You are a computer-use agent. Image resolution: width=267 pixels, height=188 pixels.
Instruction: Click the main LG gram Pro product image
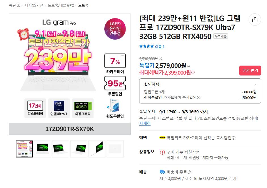(x=70, y=74)
